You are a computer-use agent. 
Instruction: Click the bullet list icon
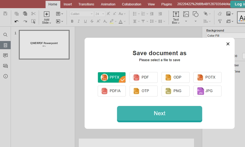(x=135, y=14)
